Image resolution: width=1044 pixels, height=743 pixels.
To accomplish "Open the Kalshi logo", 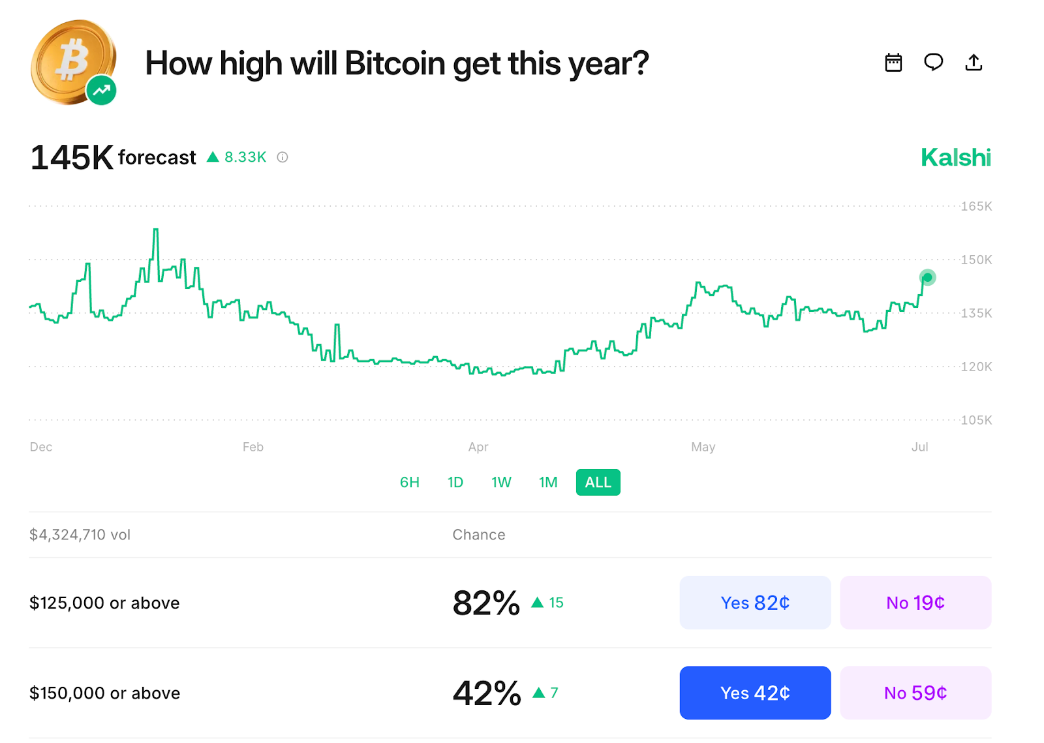I will pyautogui.click(x=955, y=157).
